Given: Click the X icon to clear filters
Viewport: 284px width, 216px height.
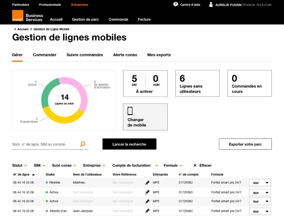Looking at the screenshot, I should [x=195, y=165].
